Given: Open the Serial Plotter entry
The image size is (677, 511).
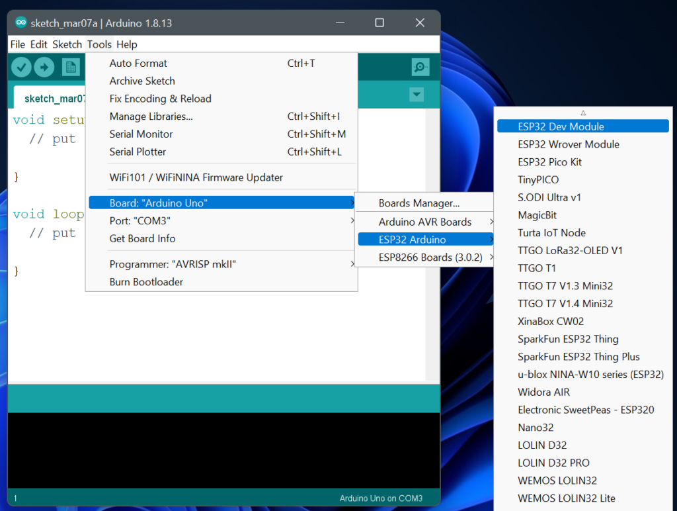Looking at the screenshot, I should point(221,152).
